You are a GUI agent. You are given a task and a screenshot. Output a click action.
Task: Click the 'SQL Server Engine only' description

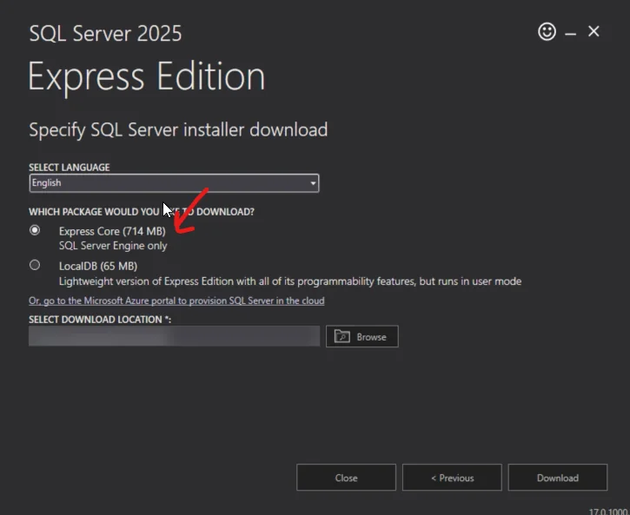pos(113,246)
